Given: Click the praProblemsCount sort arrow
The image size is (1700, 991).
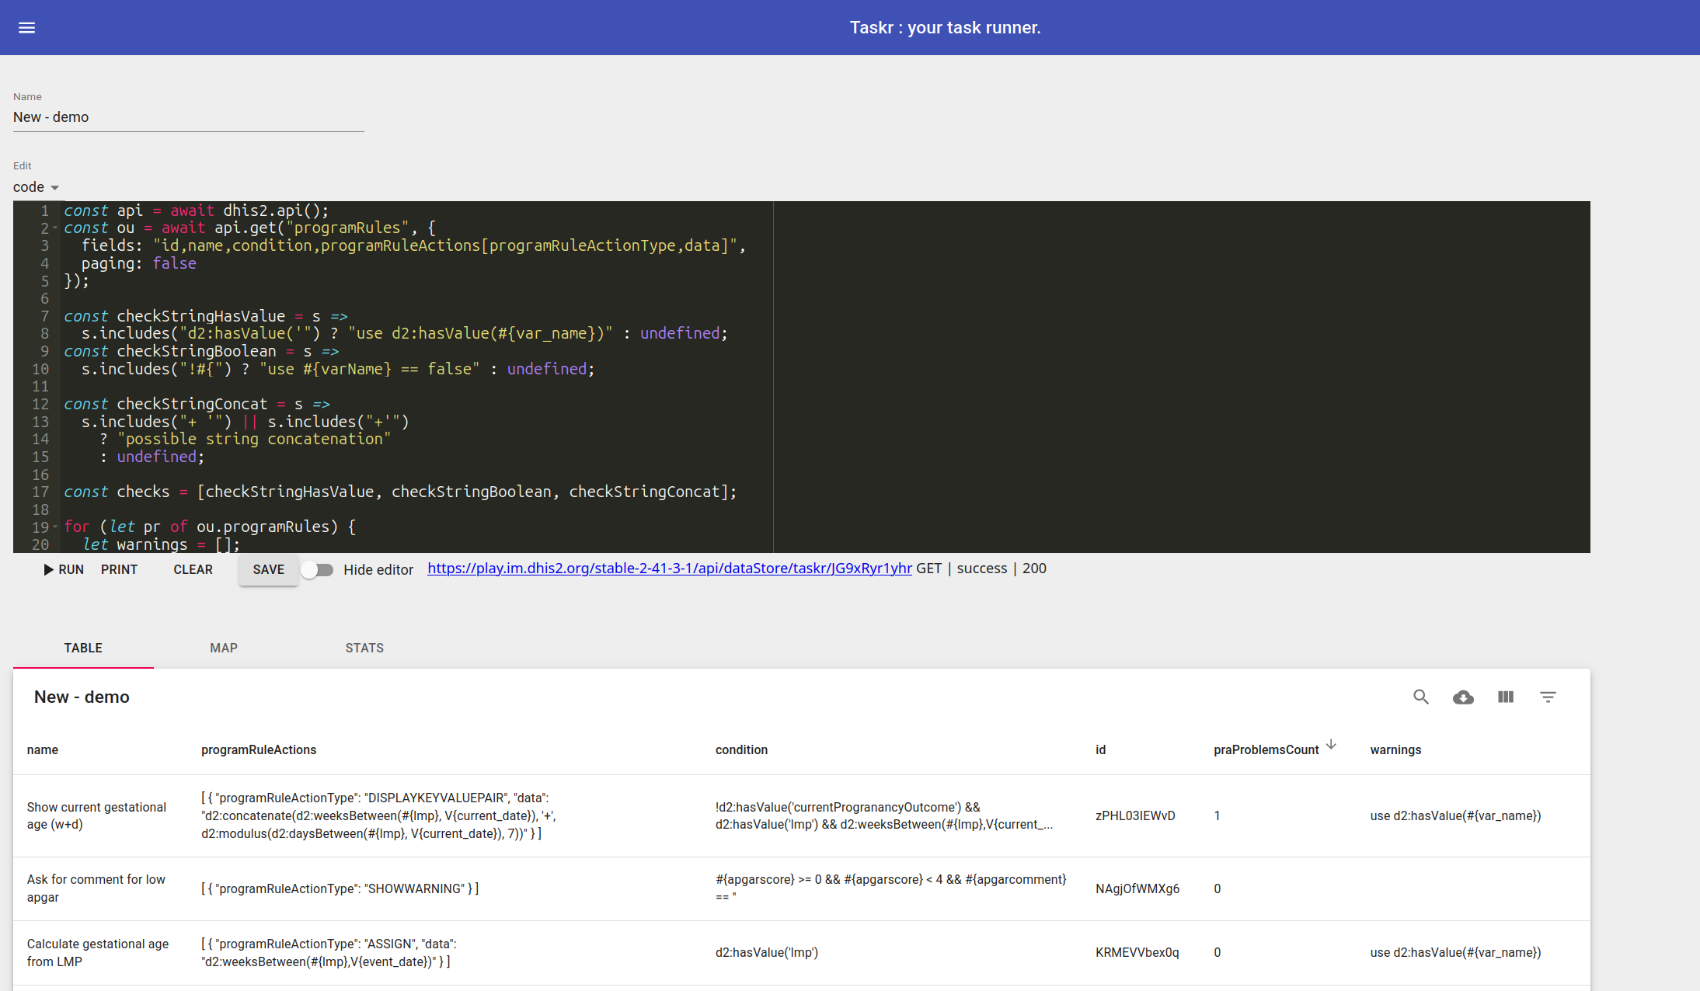Looking at the screenshot, I should pyautogui.click(x=1331, y=745).
